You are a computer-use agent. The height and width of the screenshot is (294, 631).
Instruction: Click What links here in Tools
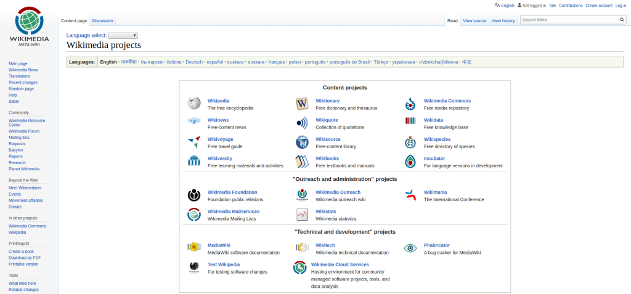pos(23,283)
